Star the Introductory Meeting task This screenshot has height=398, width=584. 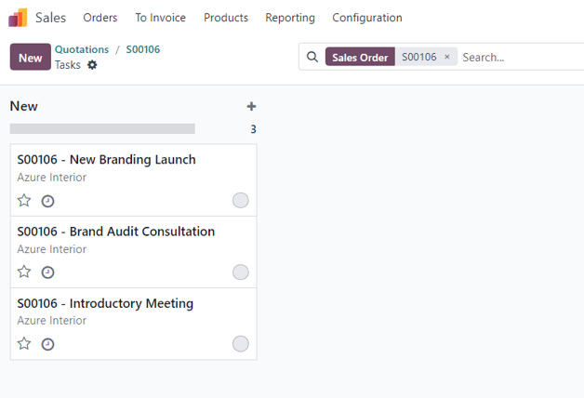(24, 343)
